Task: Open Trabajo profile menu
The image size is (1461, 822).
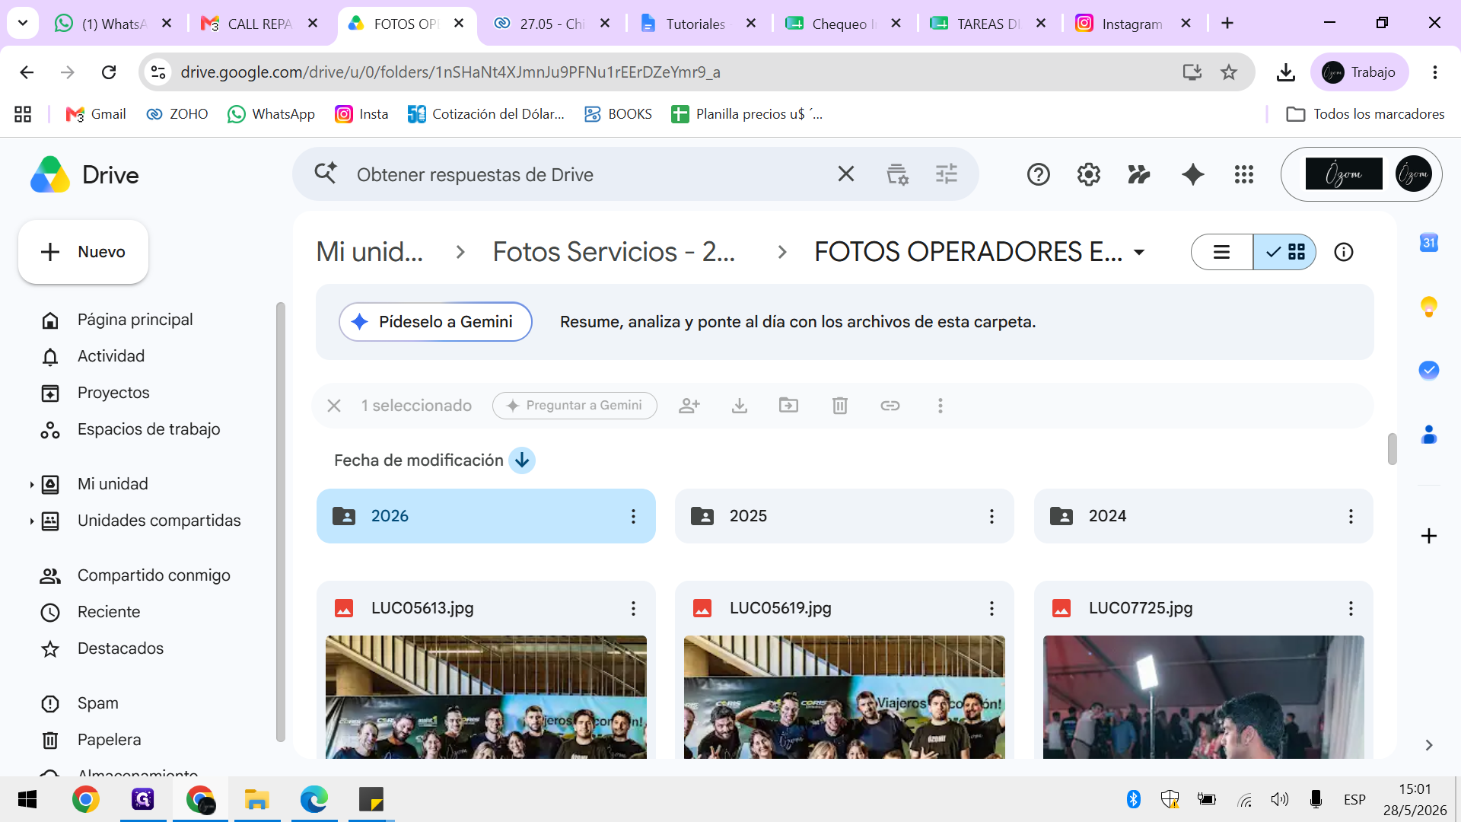Action: tap(1359, 72)
